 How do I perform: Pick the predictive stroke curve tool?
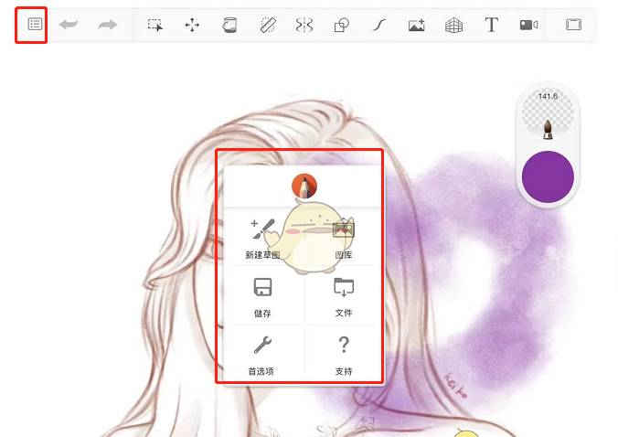pos(378,26)
